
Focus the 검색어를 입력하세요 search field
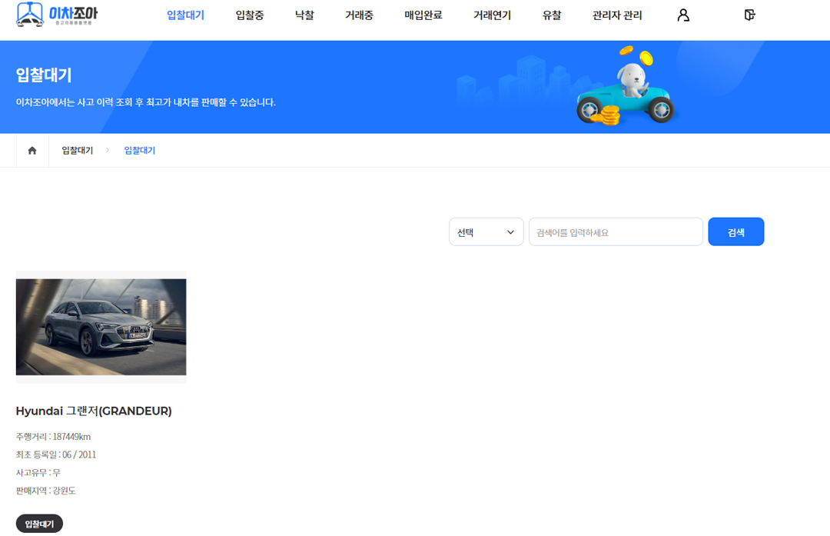616,232
